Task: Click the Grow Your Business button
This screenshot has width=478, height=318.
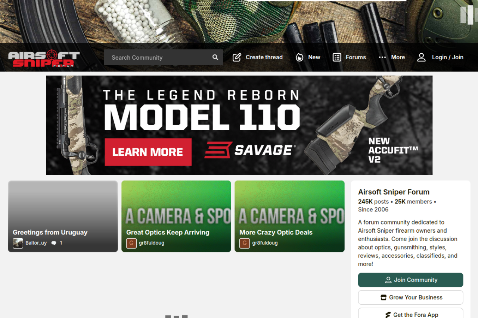Action: pos(410,297)
